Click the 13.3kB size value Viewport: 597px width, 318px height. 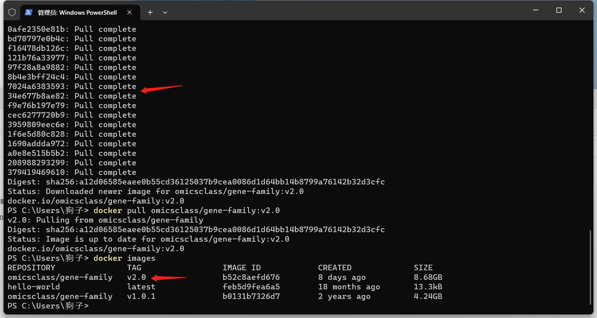tap(428, 287)
